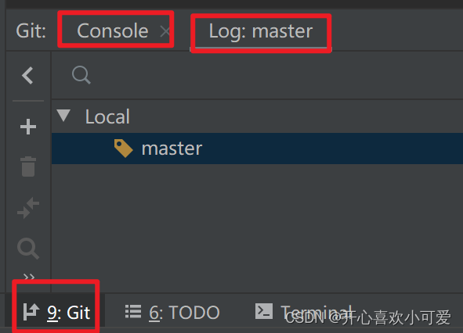The height and width of the screenshot is (333, 463).
Task: Select the master branch in tree
Action: 257,149
